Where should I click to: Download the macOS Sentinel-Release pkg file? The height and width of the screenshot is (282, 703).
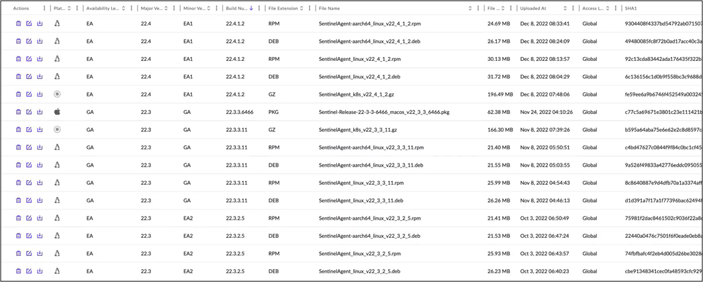tap(39, 112)
